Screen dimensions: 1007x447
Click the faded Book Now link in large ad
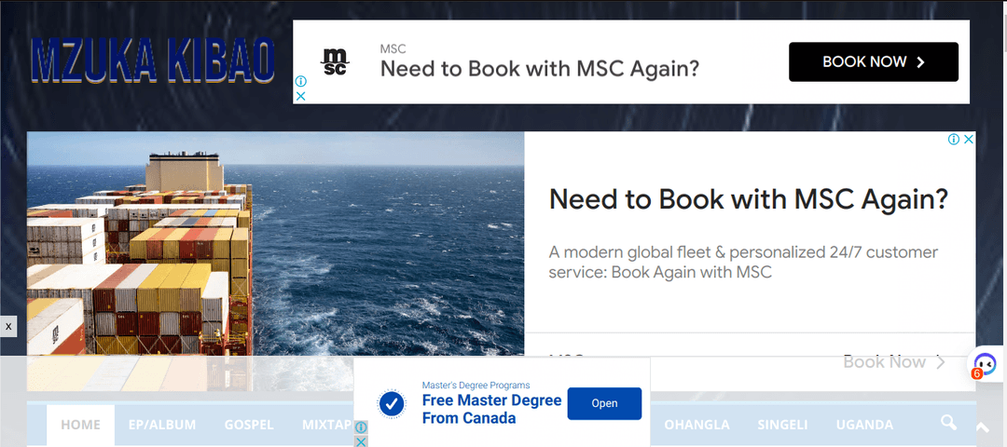884,361
